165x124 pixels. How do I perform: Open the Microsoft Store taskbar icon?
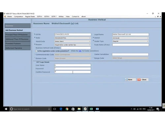[73, 109]
